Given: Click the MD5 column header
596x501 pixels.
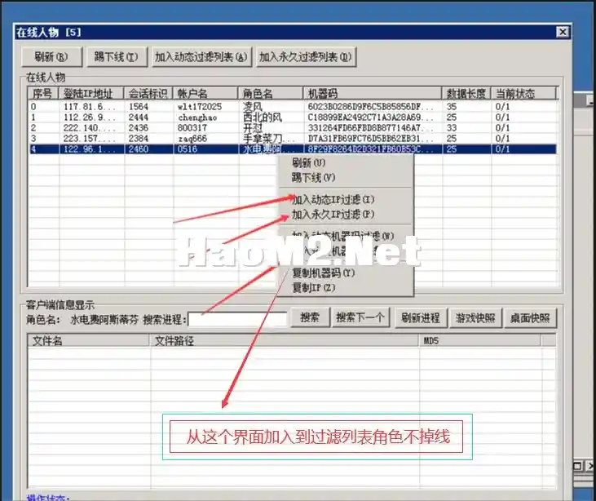Looking at the screenshot, I should pos(479,340).
